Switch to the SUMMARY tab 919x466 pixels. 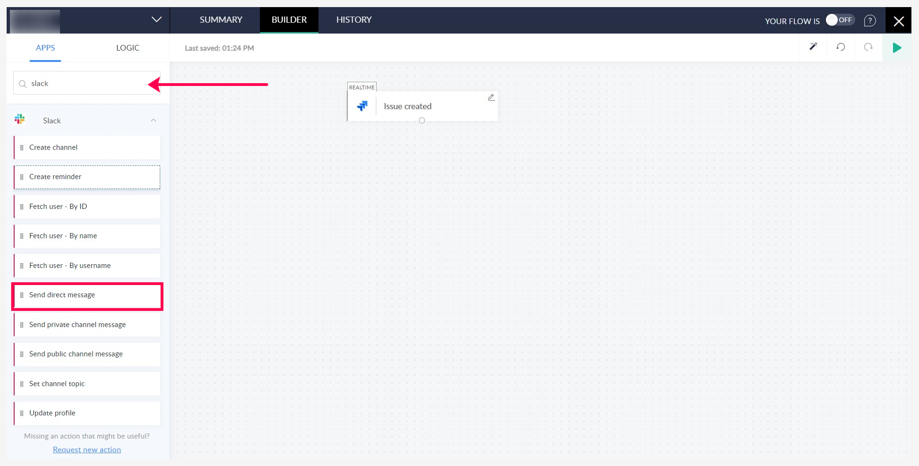point(221,20)
